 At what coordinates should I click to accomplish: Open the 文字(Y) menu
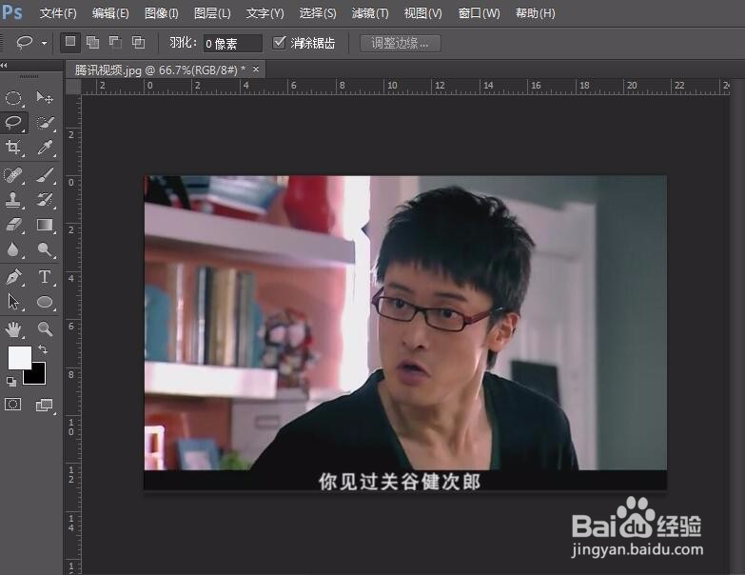(265, 13)
